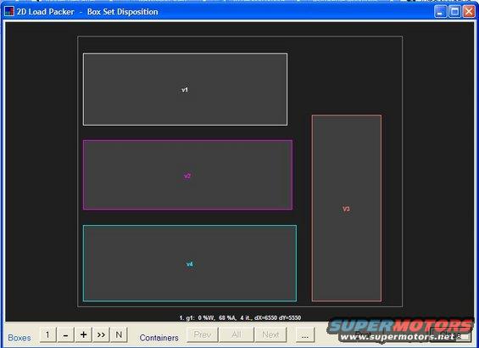Click the '1' Boxes button
This screenshot has width=479, height=348.
pyautogui.click(x=47, y=335)
